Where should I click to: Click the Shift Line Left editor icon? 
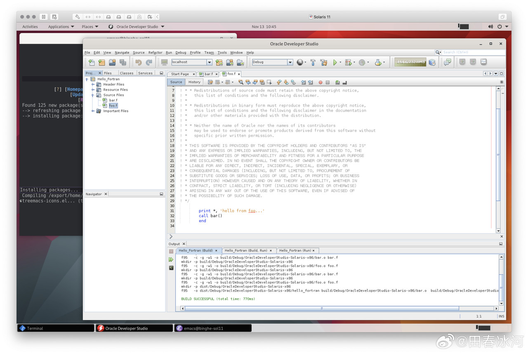point(304,82)
